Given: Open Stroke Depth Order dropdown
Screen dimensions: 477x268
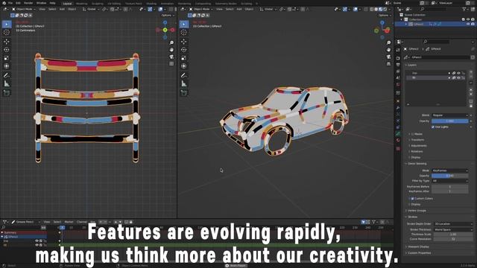Looking at the screenshot, I should point(453,224).
